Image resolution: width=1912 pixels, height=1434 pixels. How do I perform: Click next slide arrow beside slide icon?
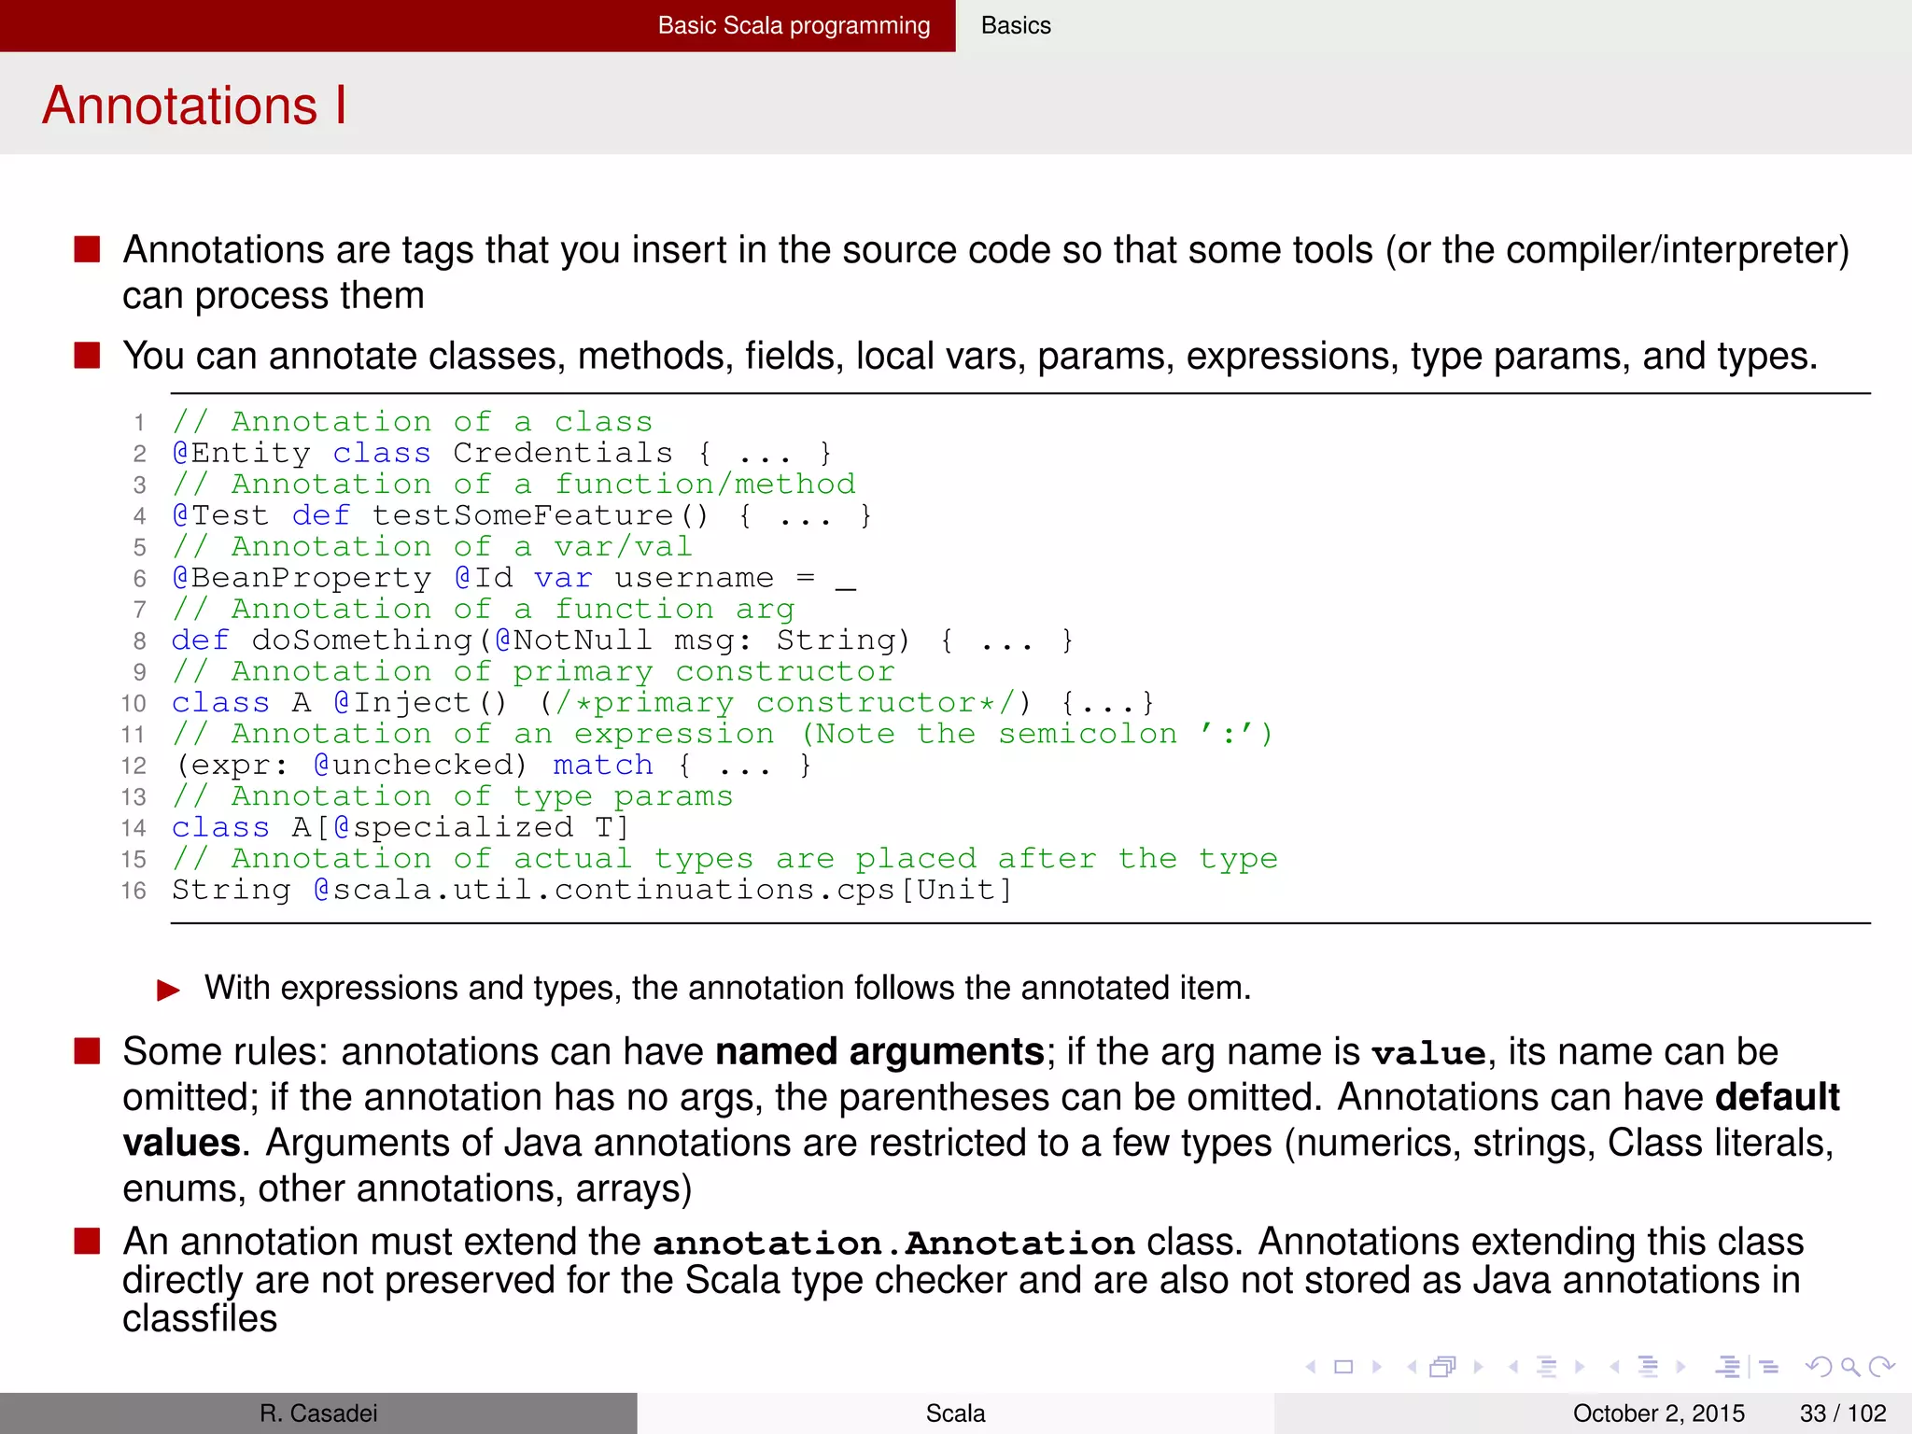pos(1376,1367)
